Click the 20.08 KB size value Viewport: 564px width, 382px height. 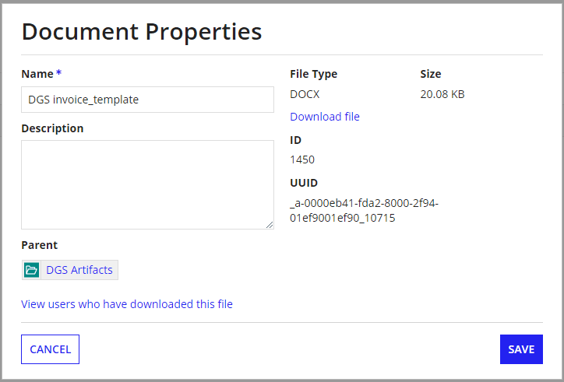[442, 94]
